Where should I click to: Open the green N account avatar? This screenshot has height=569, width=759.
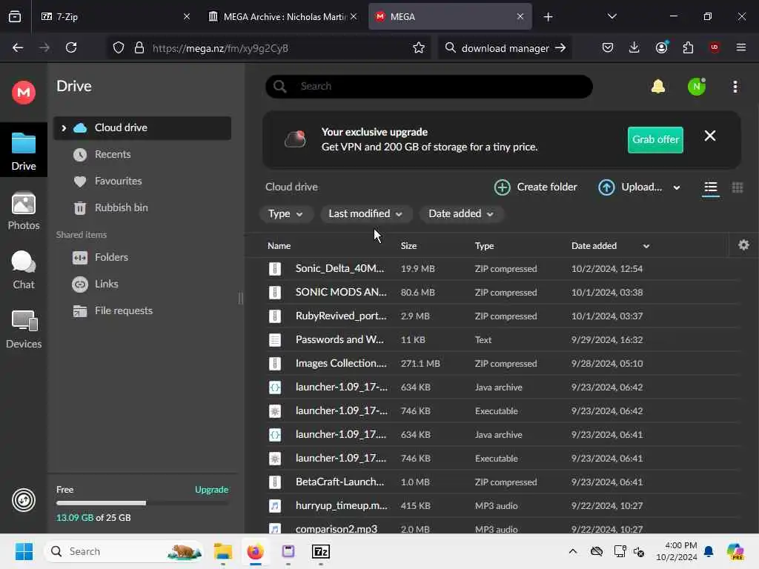tap(697, 87)
